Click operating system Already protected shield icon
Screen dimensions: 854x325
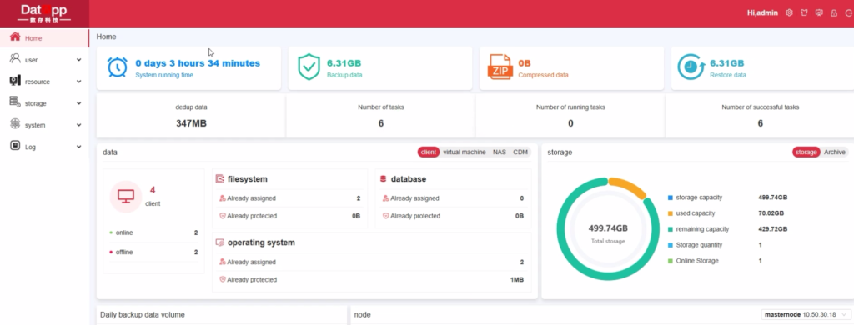point(222,280)
